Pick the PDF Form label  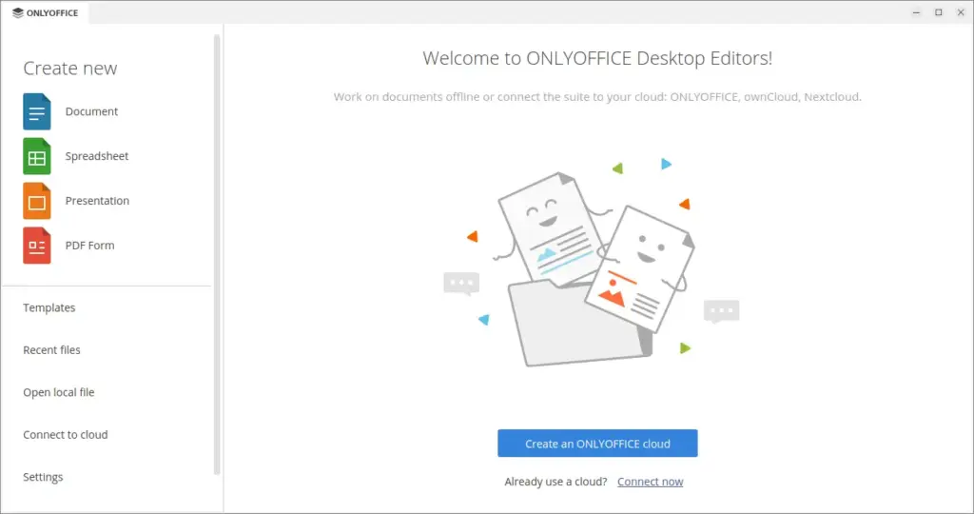90,246
